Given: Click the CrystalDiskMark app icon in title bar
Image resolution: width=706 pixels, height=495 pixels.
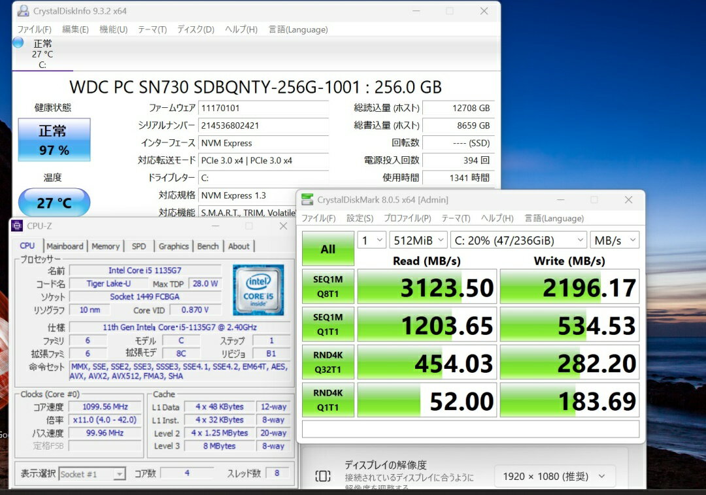Looking at the screenshot, I should 307,200.
